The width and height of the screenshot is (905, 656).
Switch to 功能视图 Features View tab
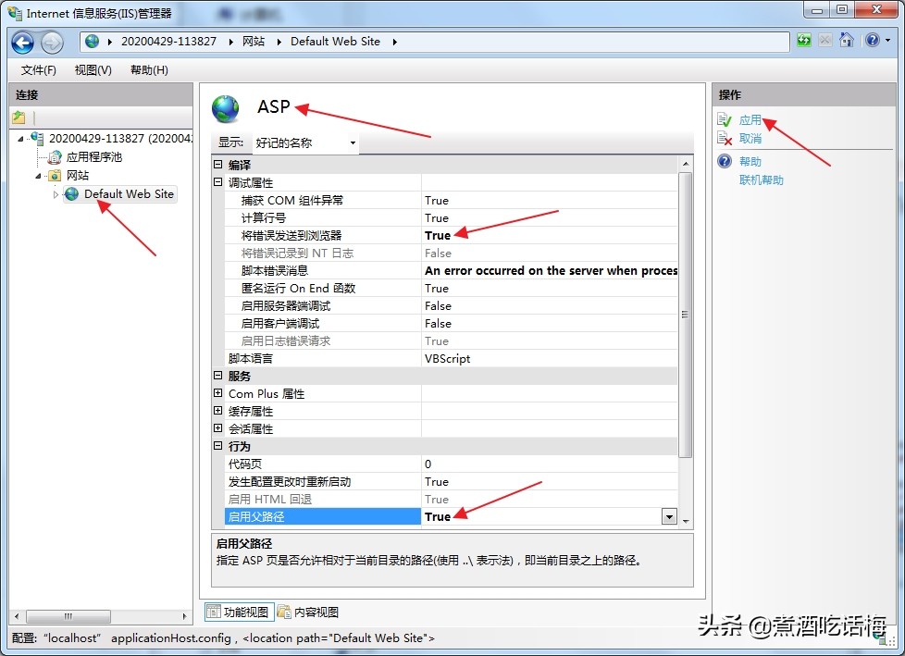point(239,613)
